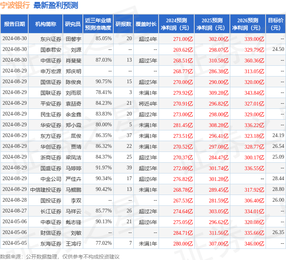Image resolution: width=286 pixels, height=260 pixels.
Task: Click the 数据来源 footnote text
Action: click(59, 257)
